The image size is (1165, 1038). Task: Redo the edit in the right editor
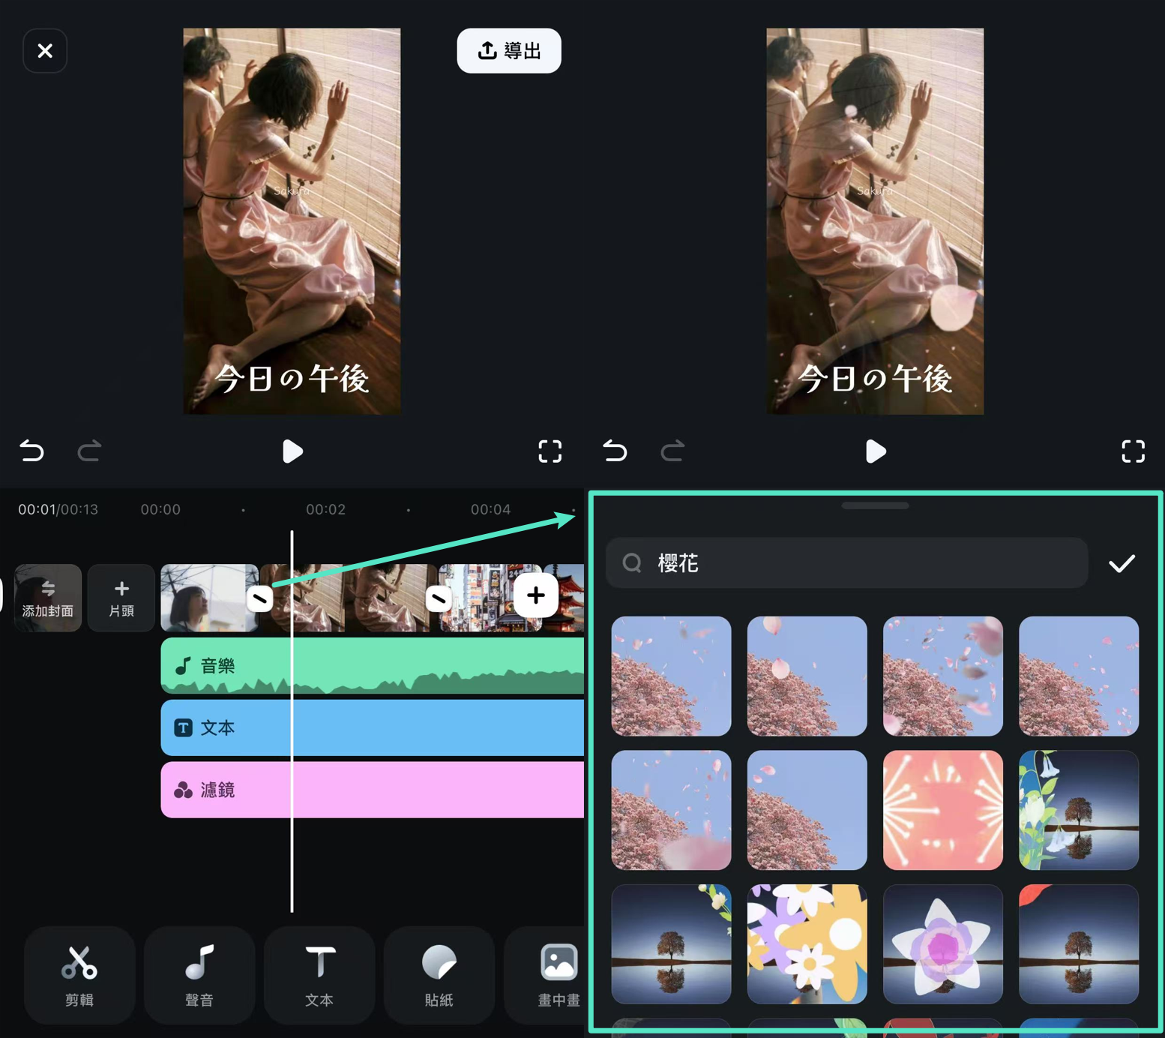tap(672, 451)
